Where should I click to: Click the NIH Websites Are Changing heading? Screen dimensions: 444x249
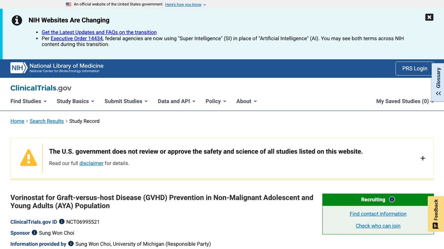tap(69, 20)
